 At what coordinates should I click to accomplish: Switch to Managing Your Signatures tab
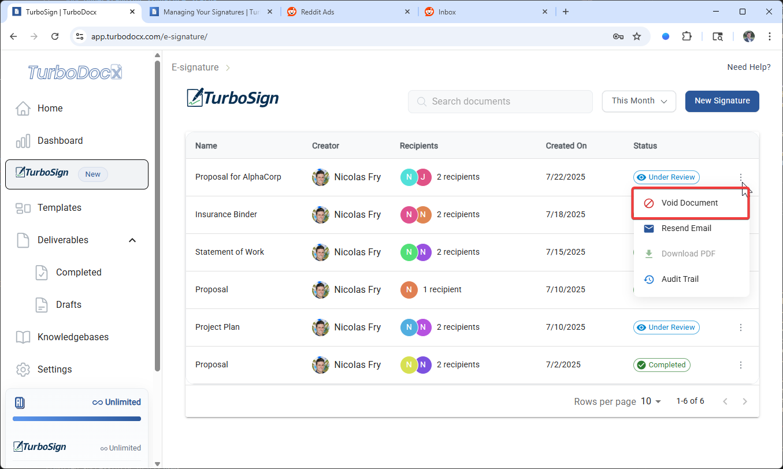[x=211, y=12]
